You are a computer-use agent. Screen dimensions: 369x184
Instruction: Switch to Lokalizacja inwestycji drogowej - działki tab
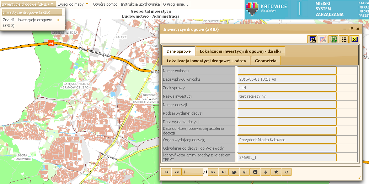[240, 51]
